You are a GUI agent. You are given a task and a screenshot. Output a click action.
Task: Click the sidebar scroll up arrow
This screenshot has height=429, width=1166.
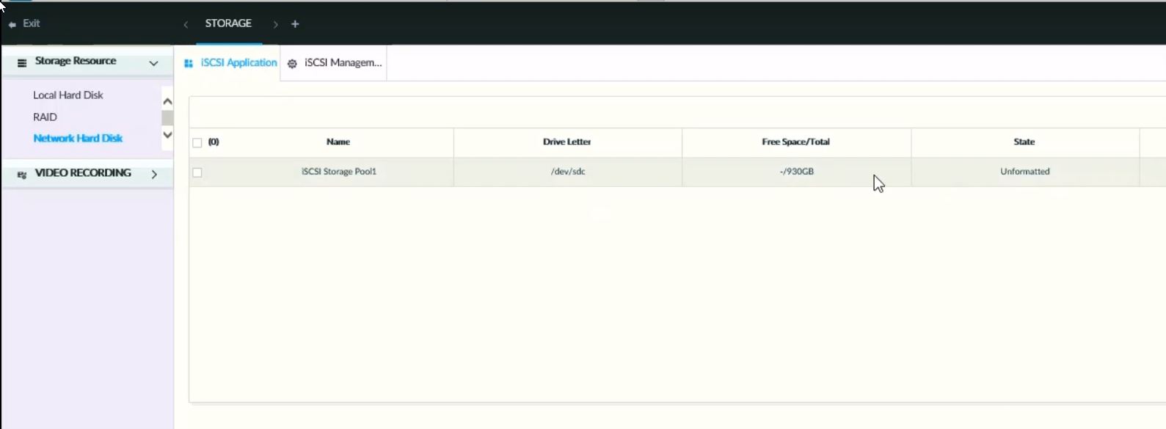pos(167,102)
